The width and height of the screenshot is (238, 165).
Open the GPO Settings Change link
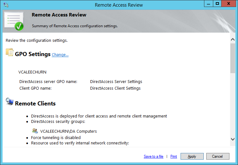tap(60, 54)
